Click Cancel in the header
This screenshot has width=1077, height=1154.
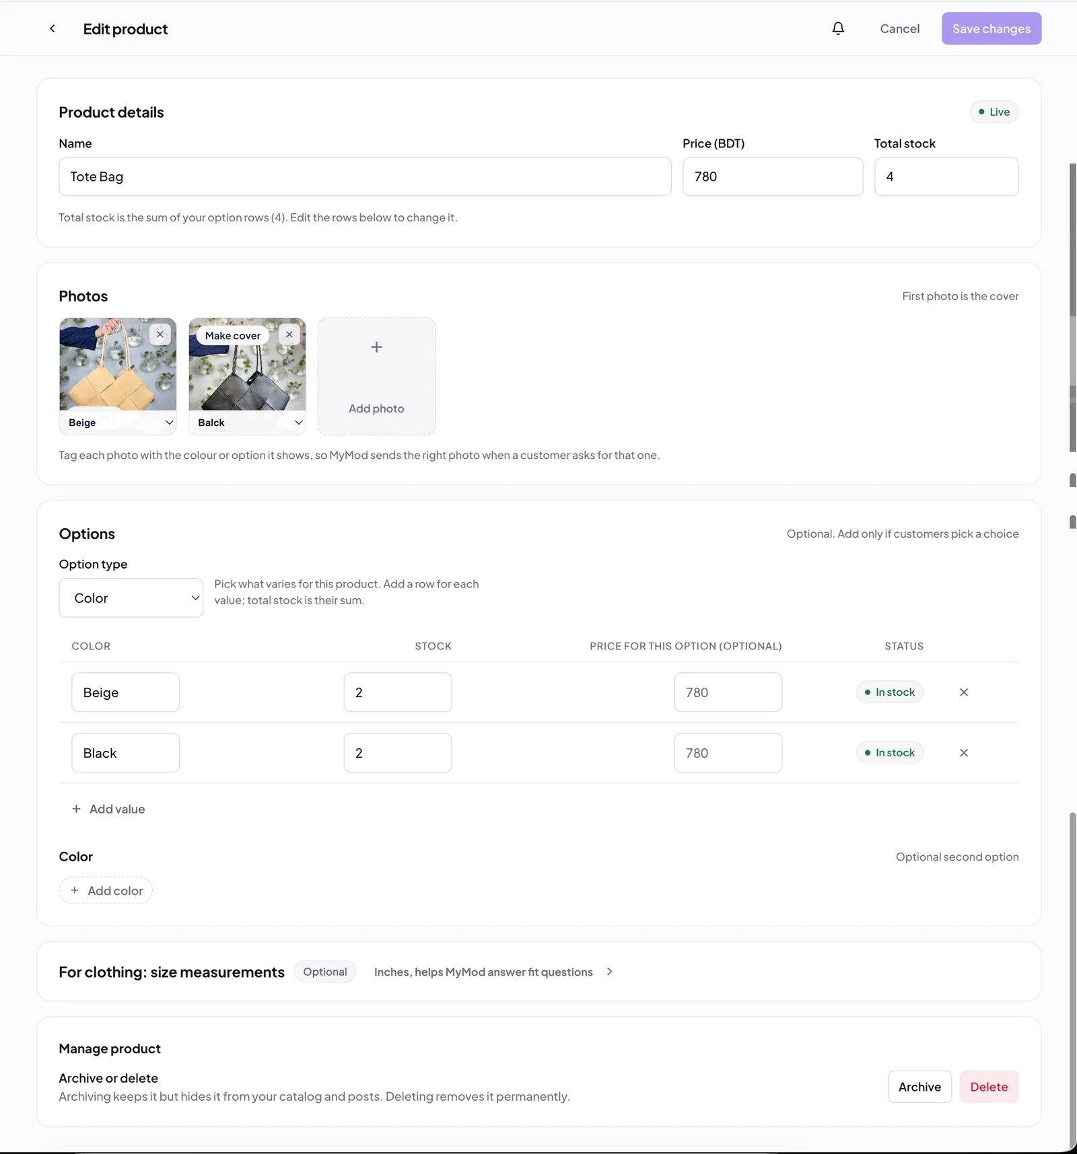[x=899, y=28]
